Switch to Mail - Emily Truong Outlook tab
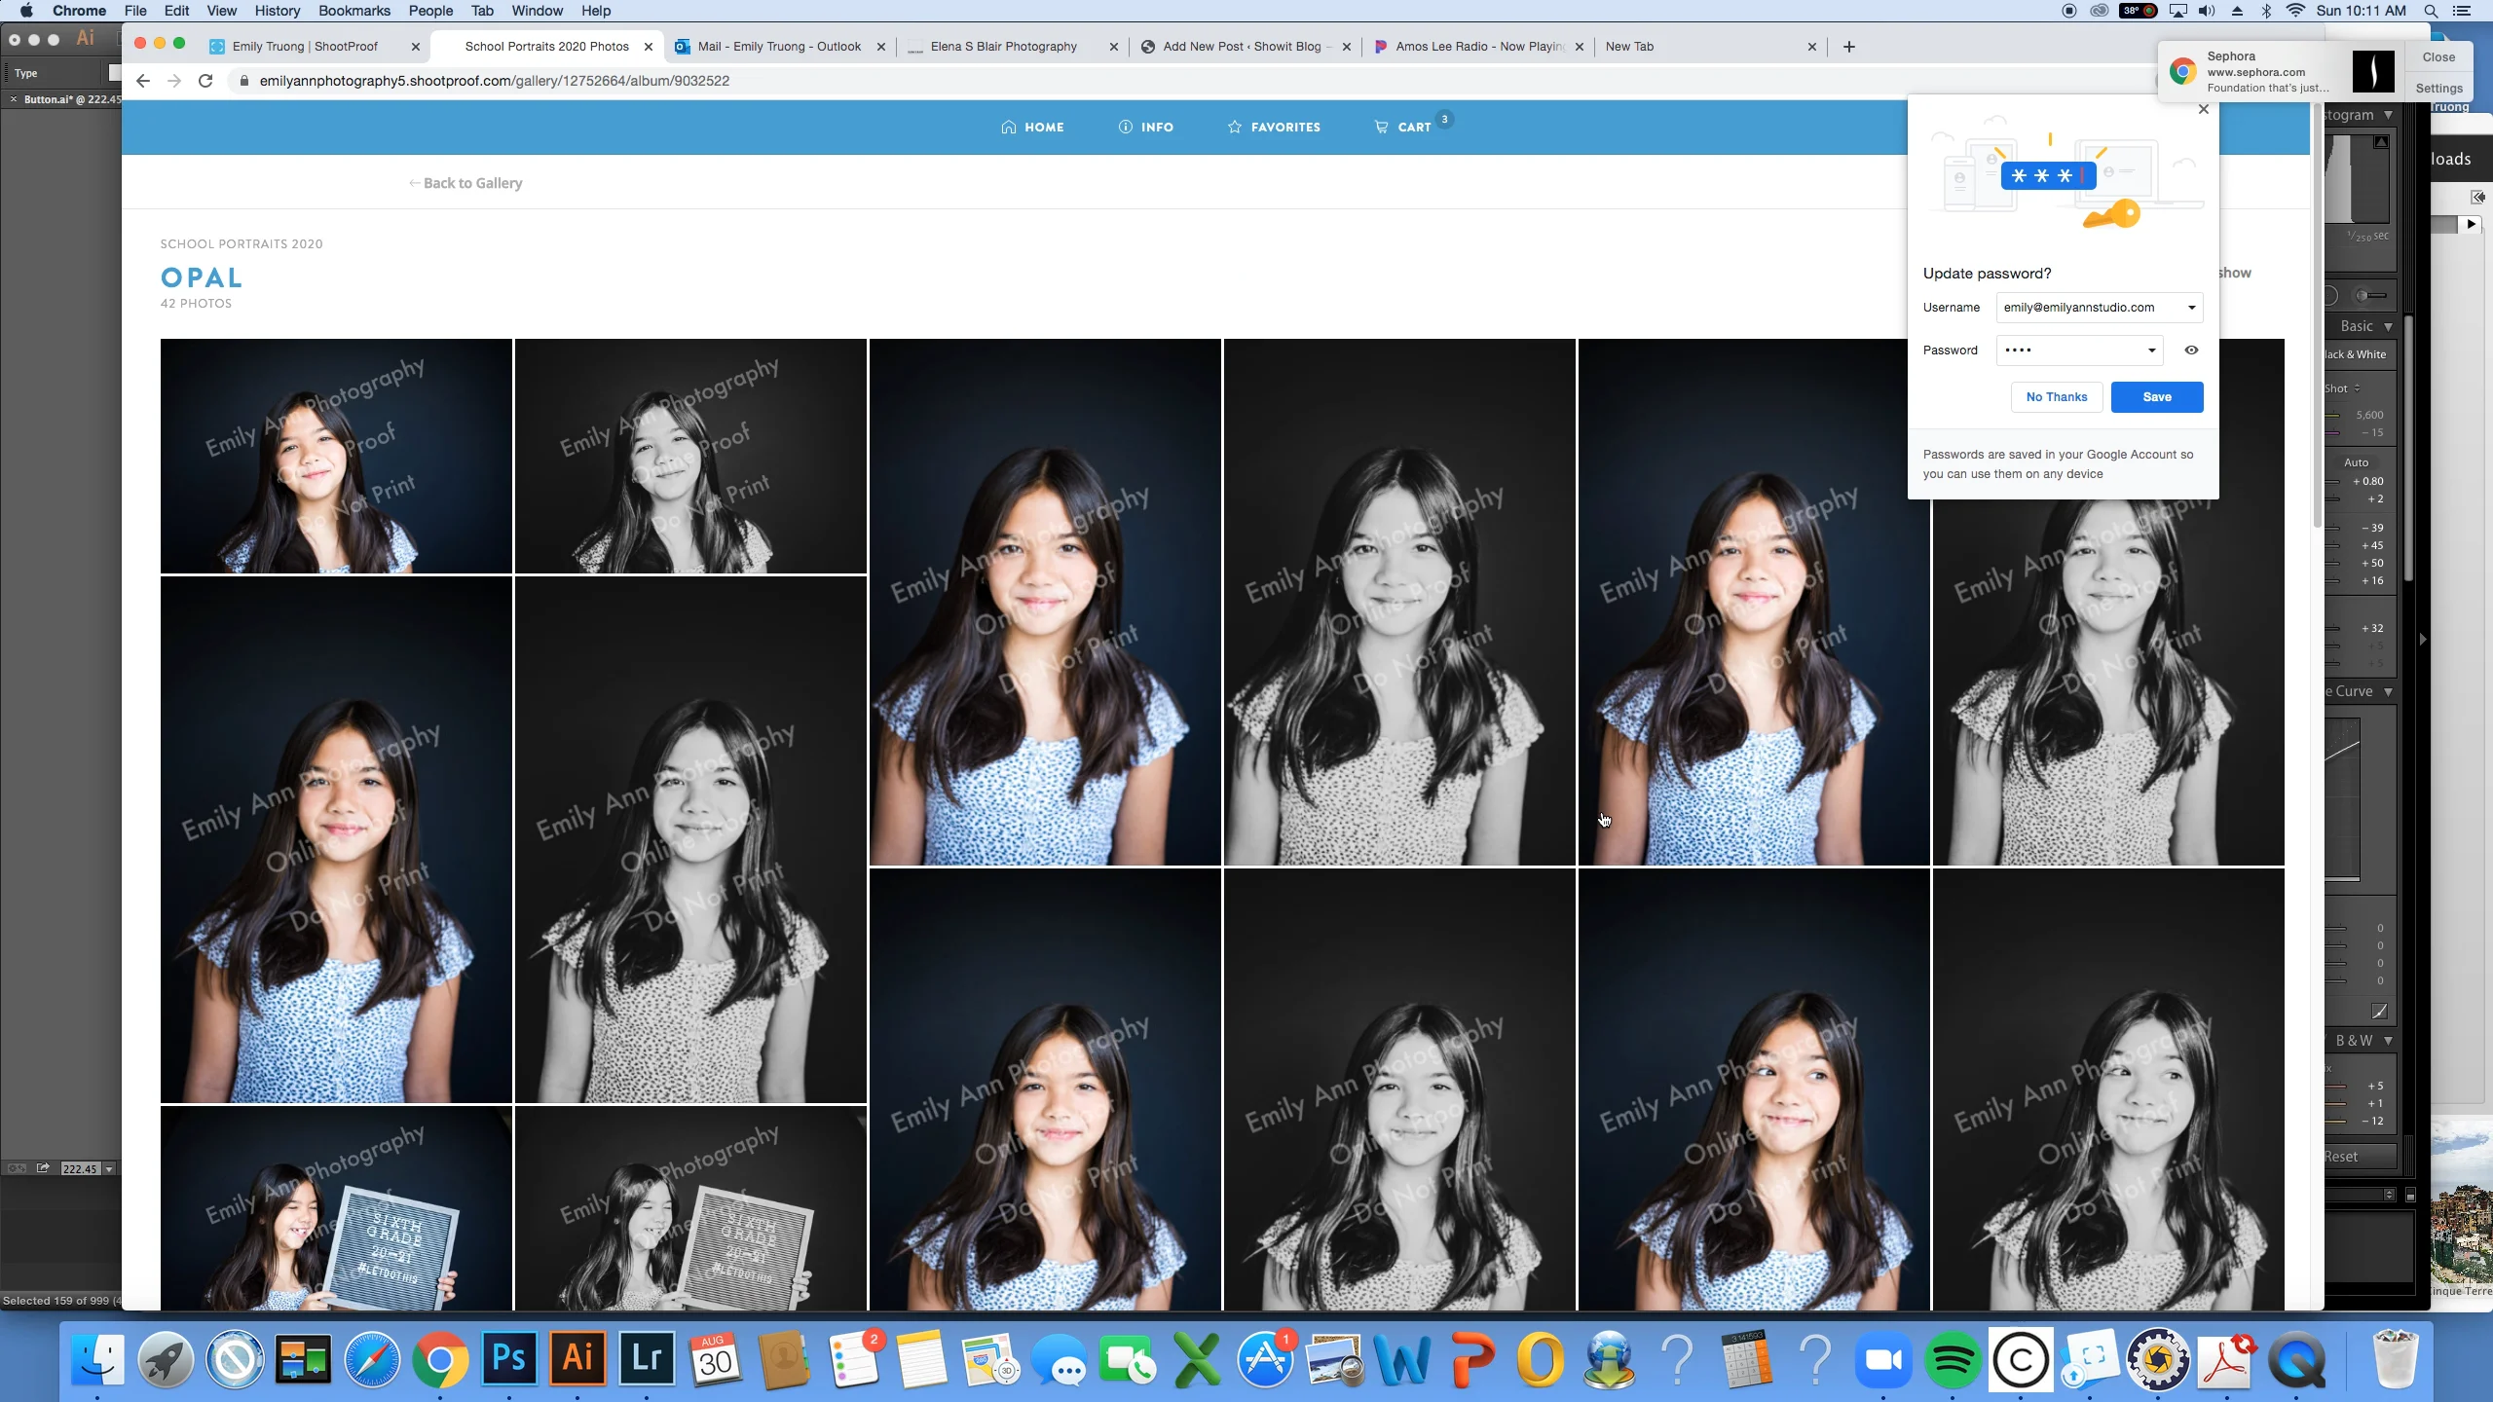The height and width of the screenshot is (1402, 2493). tap(779, 47)
